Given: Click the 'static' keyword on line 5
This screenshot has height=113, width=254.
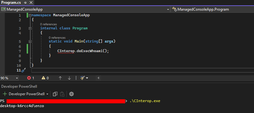Looking at the screenshot, I should click(55, 42).
